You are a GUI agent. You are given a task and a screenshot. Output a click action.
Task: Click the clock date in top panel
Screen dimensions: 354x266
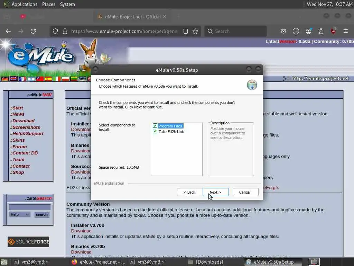[x=329, y=4]
